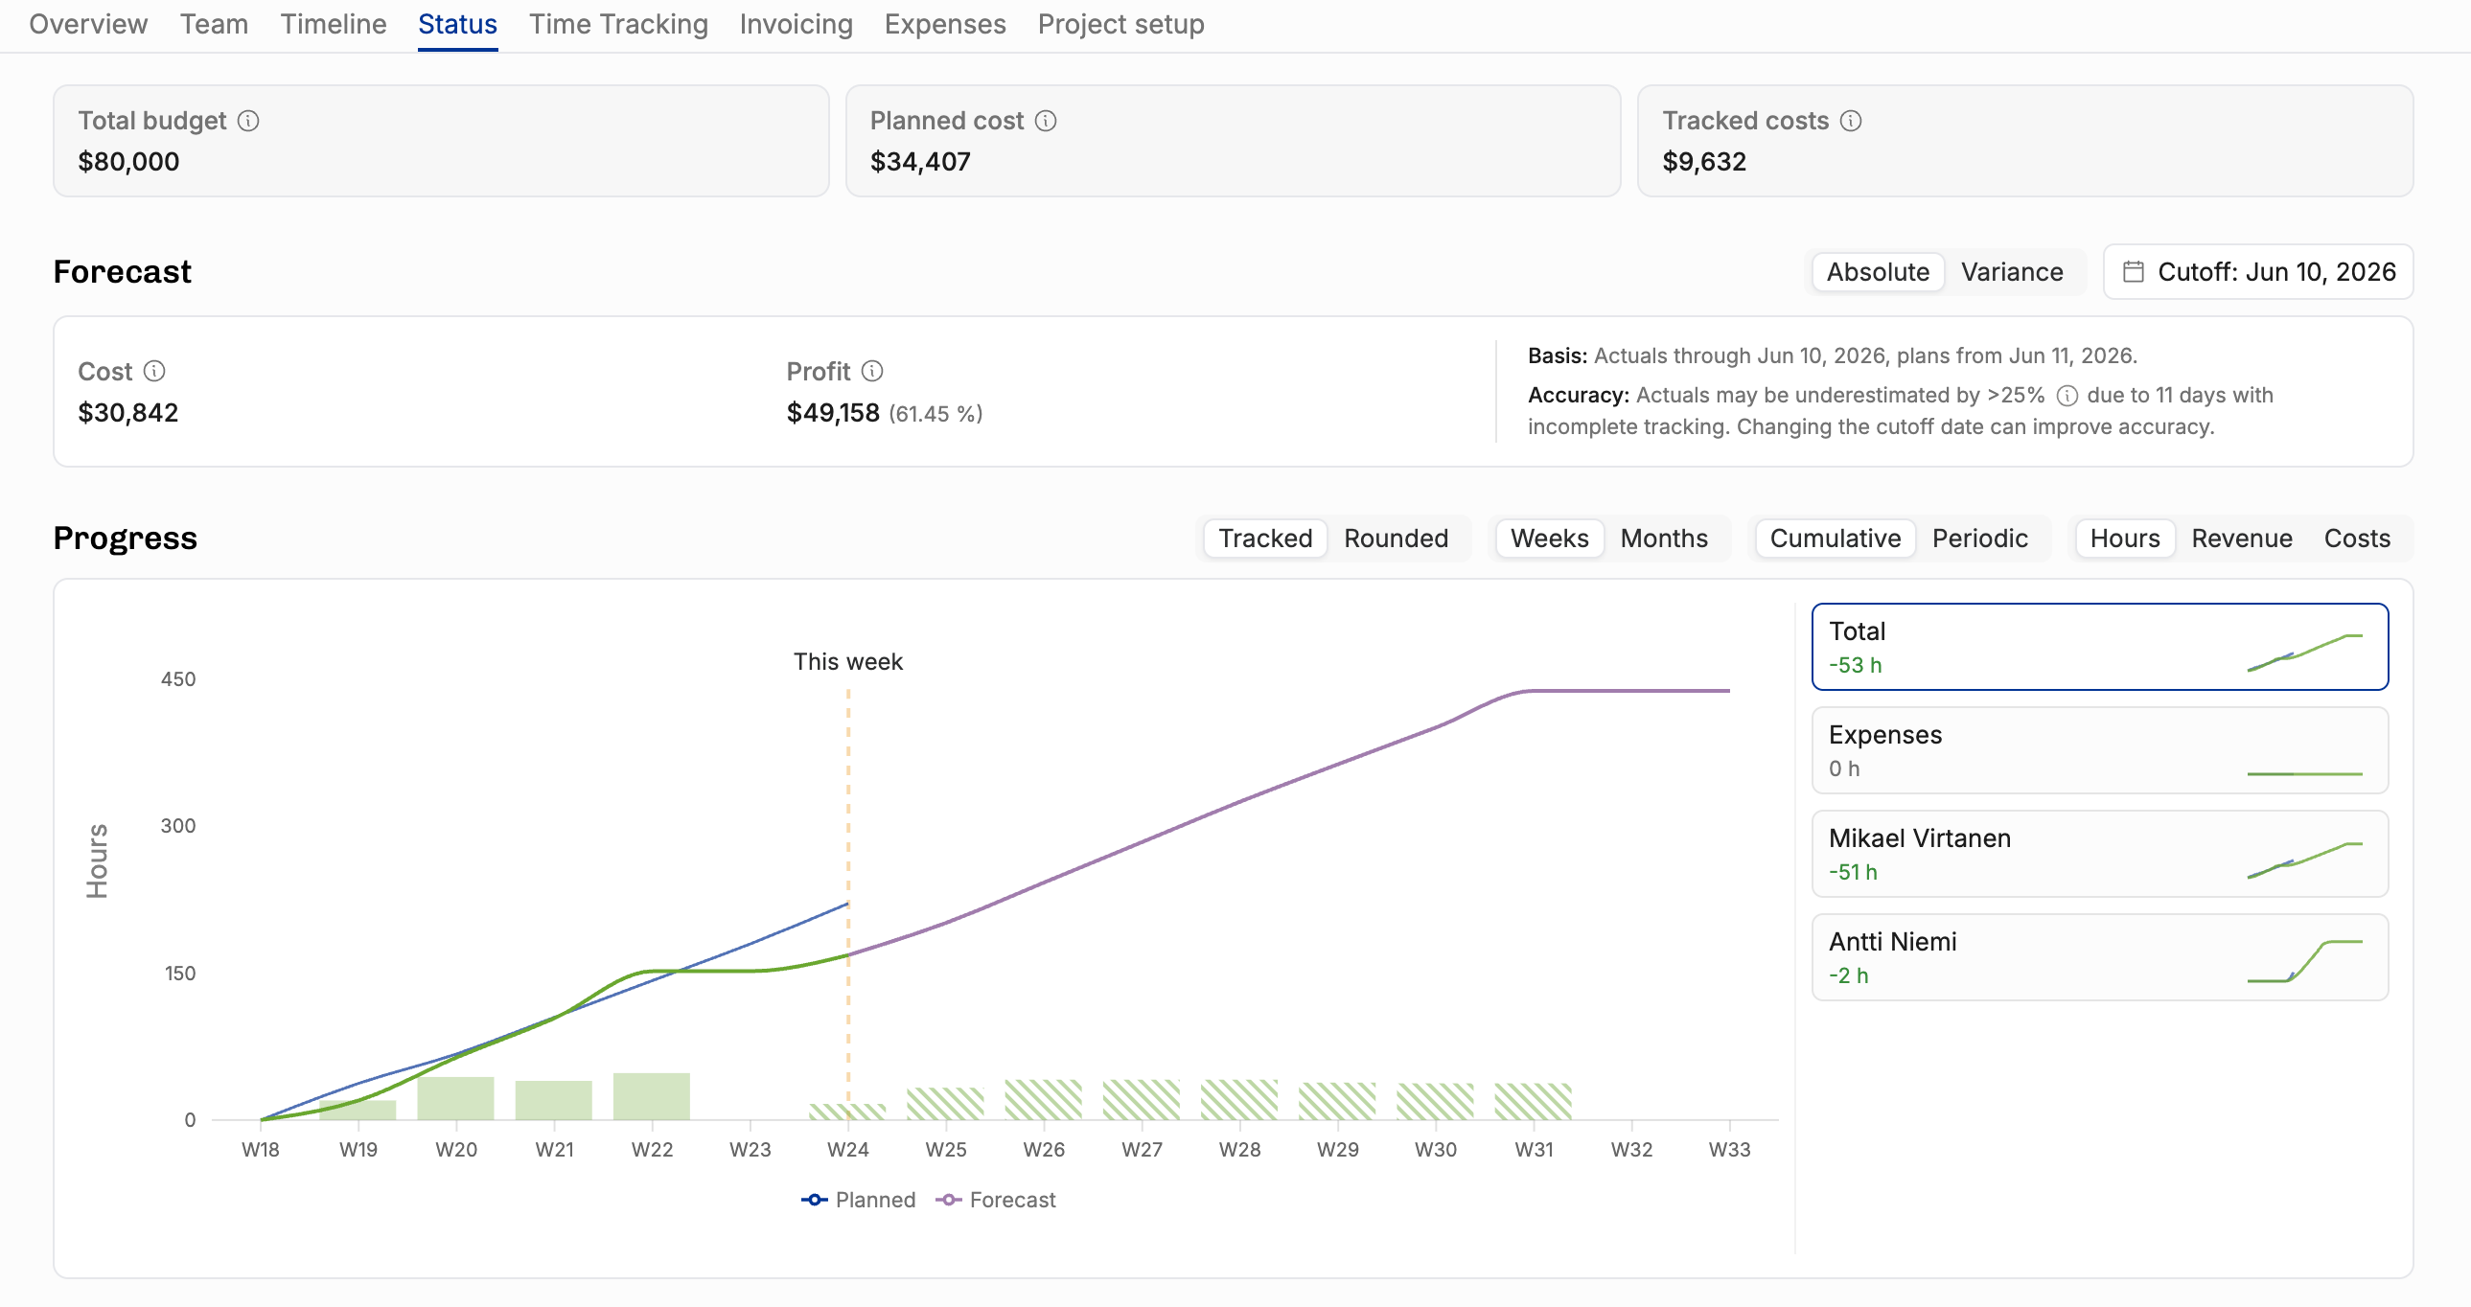Open the Cutoff: Jun 10, 2026 date picker
This screenshot has width=2471, height=1307.
point(2258,272)
